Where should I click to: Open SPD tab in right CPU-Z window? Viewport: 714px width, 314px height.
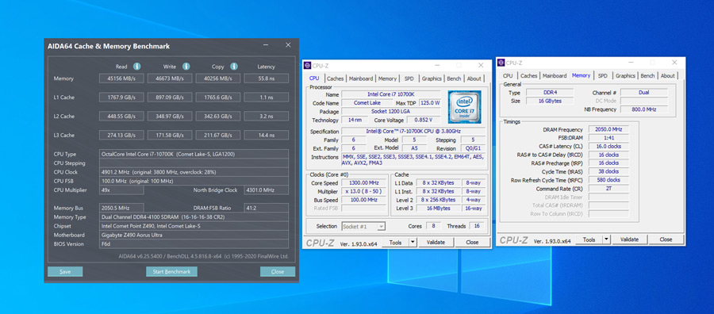tap(602, 76)
